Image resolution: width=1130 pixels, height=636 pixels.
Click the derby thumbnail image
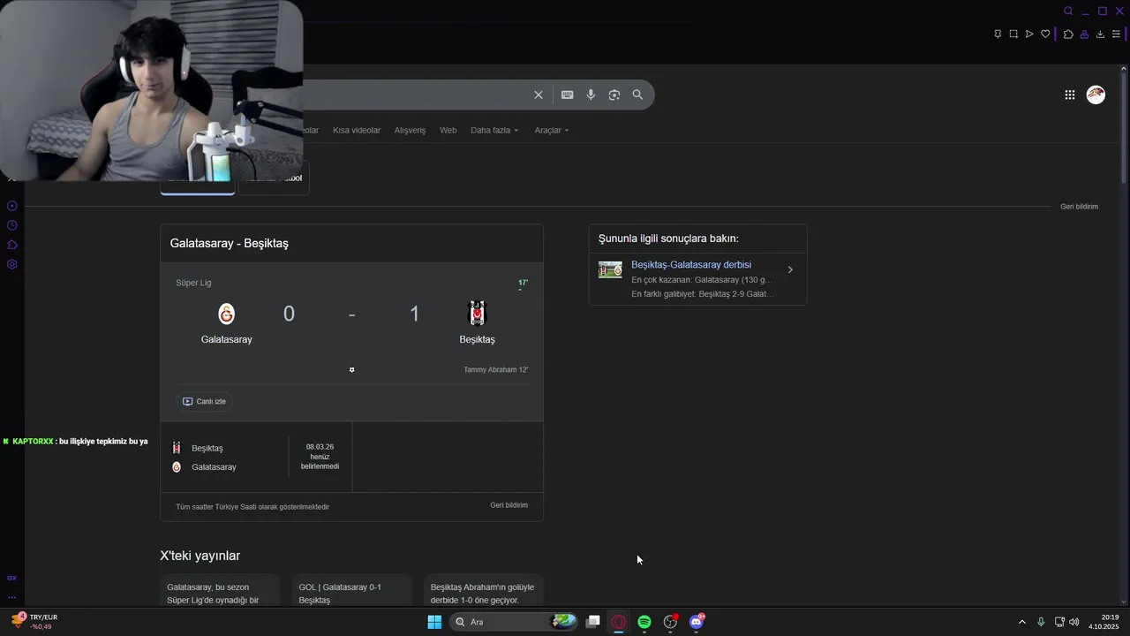click(610, 269)
